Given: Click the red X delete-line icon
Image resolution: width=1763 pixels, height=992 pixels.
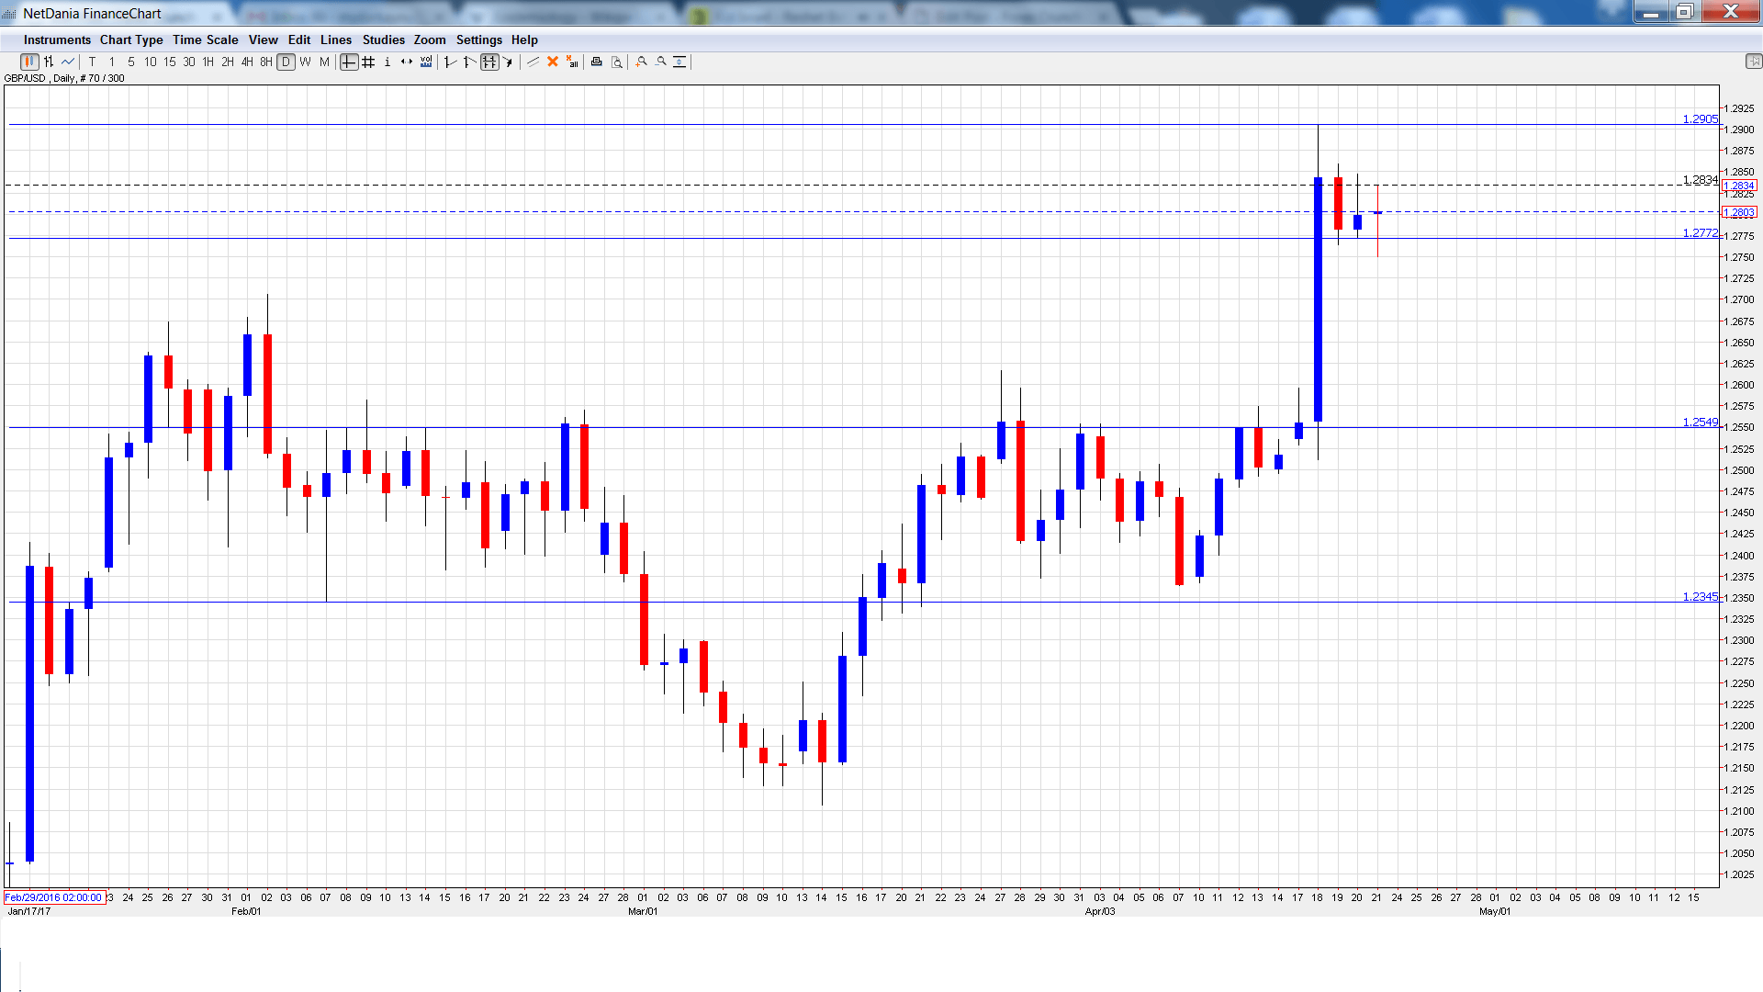Looking at the screenshot, I should pos(553,62).
